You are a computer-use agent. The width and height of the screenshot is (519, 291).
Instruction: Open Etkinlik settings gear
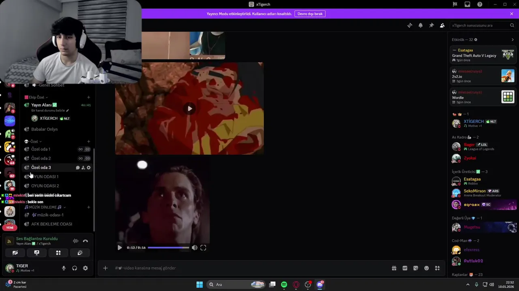pos(476,40)
